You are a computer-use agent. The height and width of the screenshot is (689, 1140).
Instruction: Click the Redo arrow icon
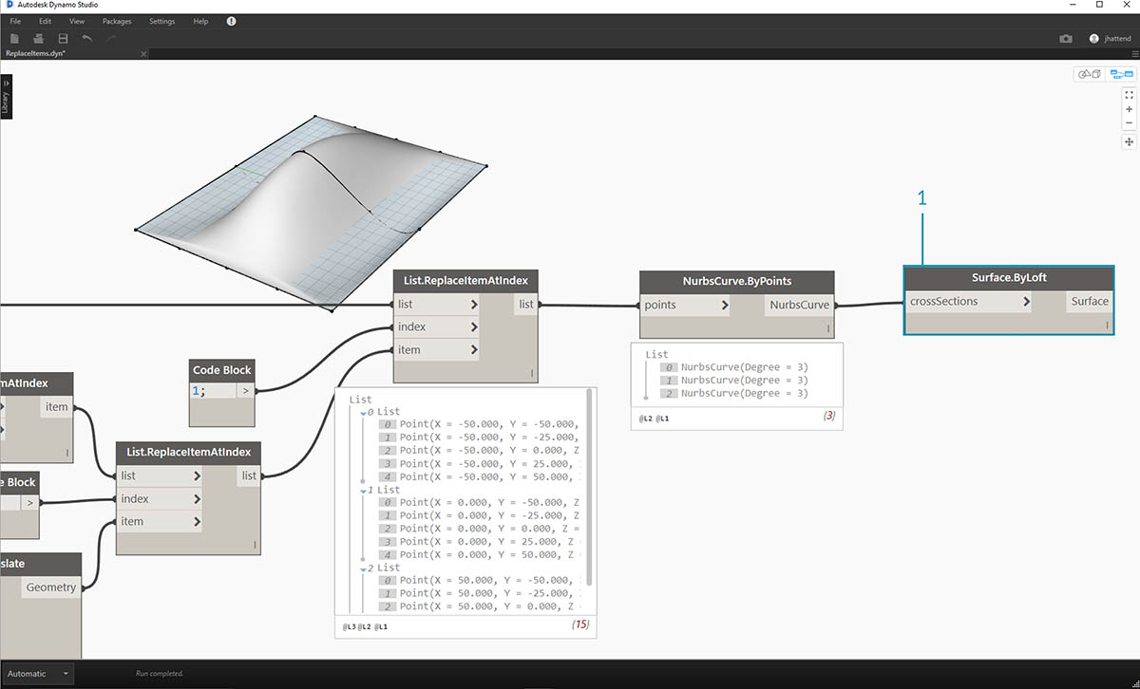point(111,38)
